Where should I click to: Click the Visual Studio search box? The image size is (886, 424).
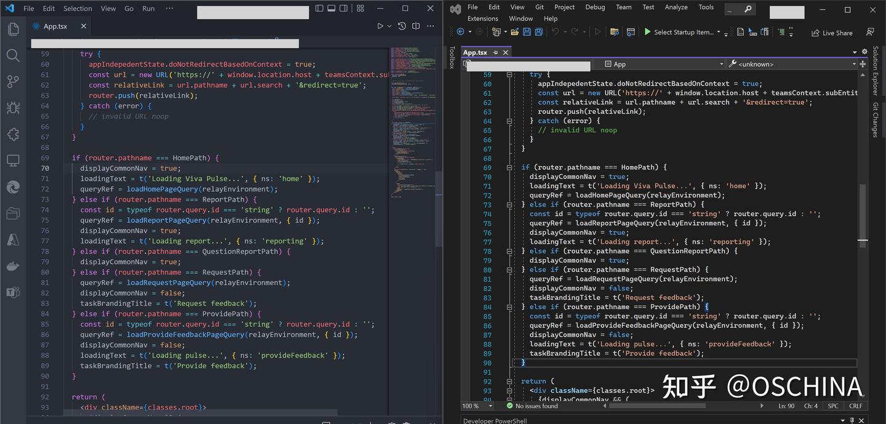[x=740, y=9]
